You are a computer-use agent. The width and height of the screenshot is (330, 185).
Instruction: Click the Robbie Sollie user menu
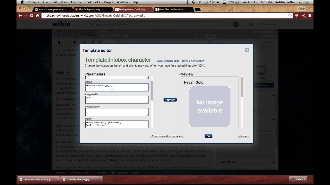click(x=284, y=2)
